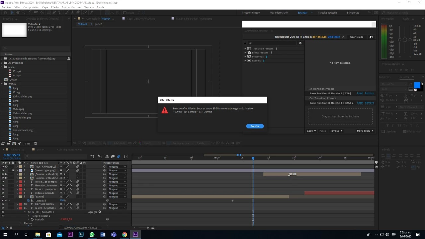Screen dimensions: 425x239
Task: Open composition mini-flowchart in timeline
Action: [x=92, y=156]
